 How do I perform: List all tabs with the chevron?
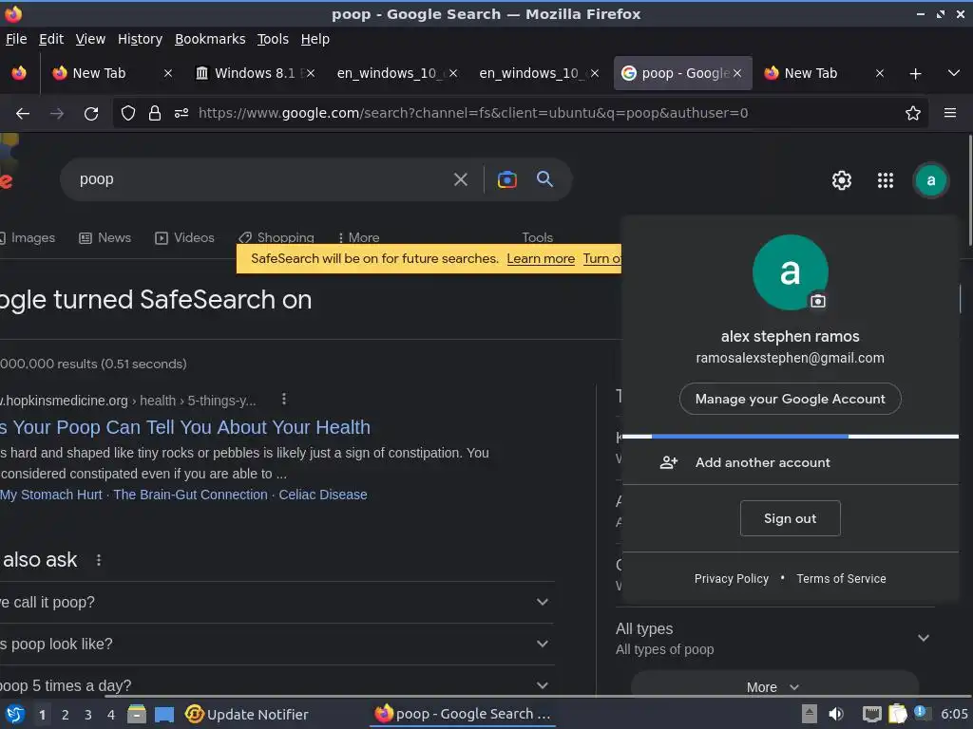[x=954, y=73]
